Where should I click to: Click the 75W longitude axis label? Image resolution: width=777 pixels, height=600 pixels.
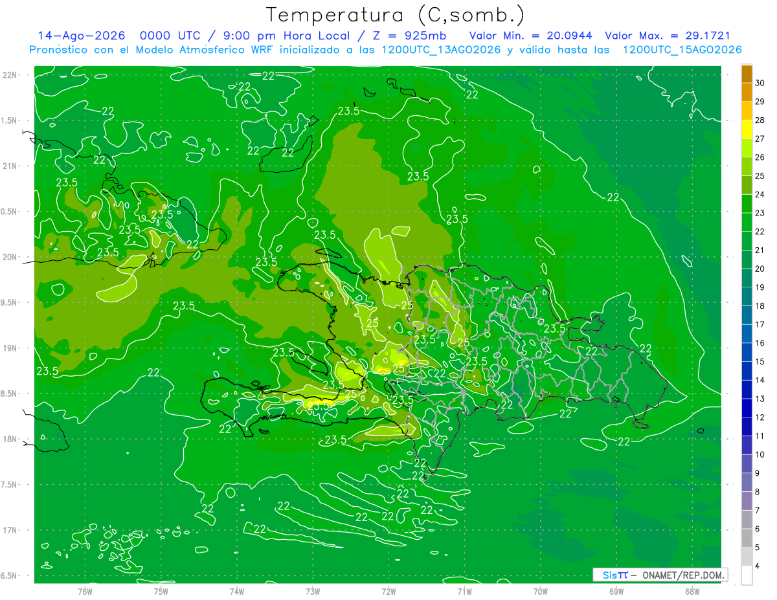161,592
